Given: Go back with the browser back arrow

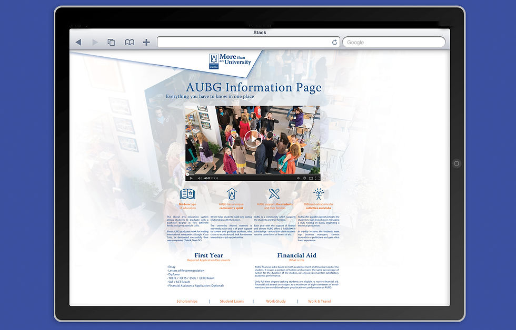Looking at the screenshot, I should point(78,42).
